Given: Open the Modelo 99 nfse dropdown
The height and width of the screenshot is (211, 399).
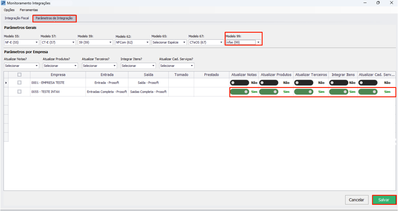Looking at the screenshot, I should pyautogui.click(x=243, y=42).
